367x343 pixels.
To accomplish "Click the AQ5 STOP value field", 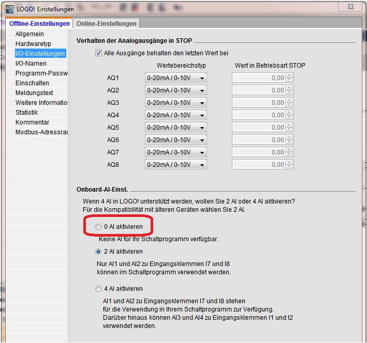I will [x=259, y=128].
